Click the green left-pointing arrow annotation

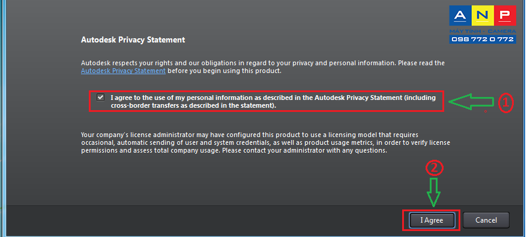[x=471, y=102]
